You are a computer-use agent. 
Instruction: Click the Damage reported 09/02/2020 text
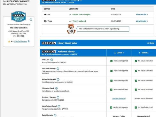[x=53, y=100]
